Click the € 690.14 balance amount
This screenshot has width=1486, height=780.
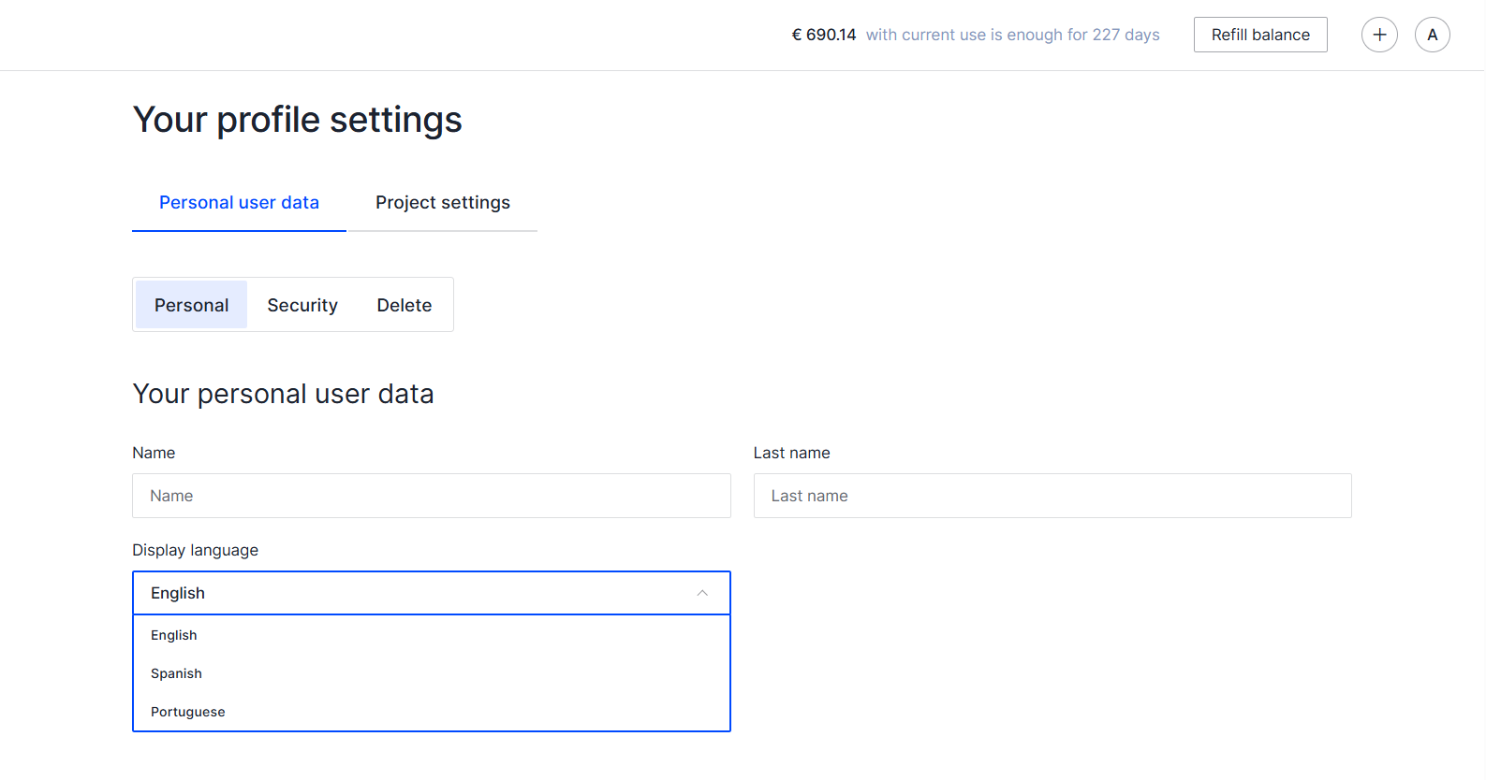click(x=824, y=35)
